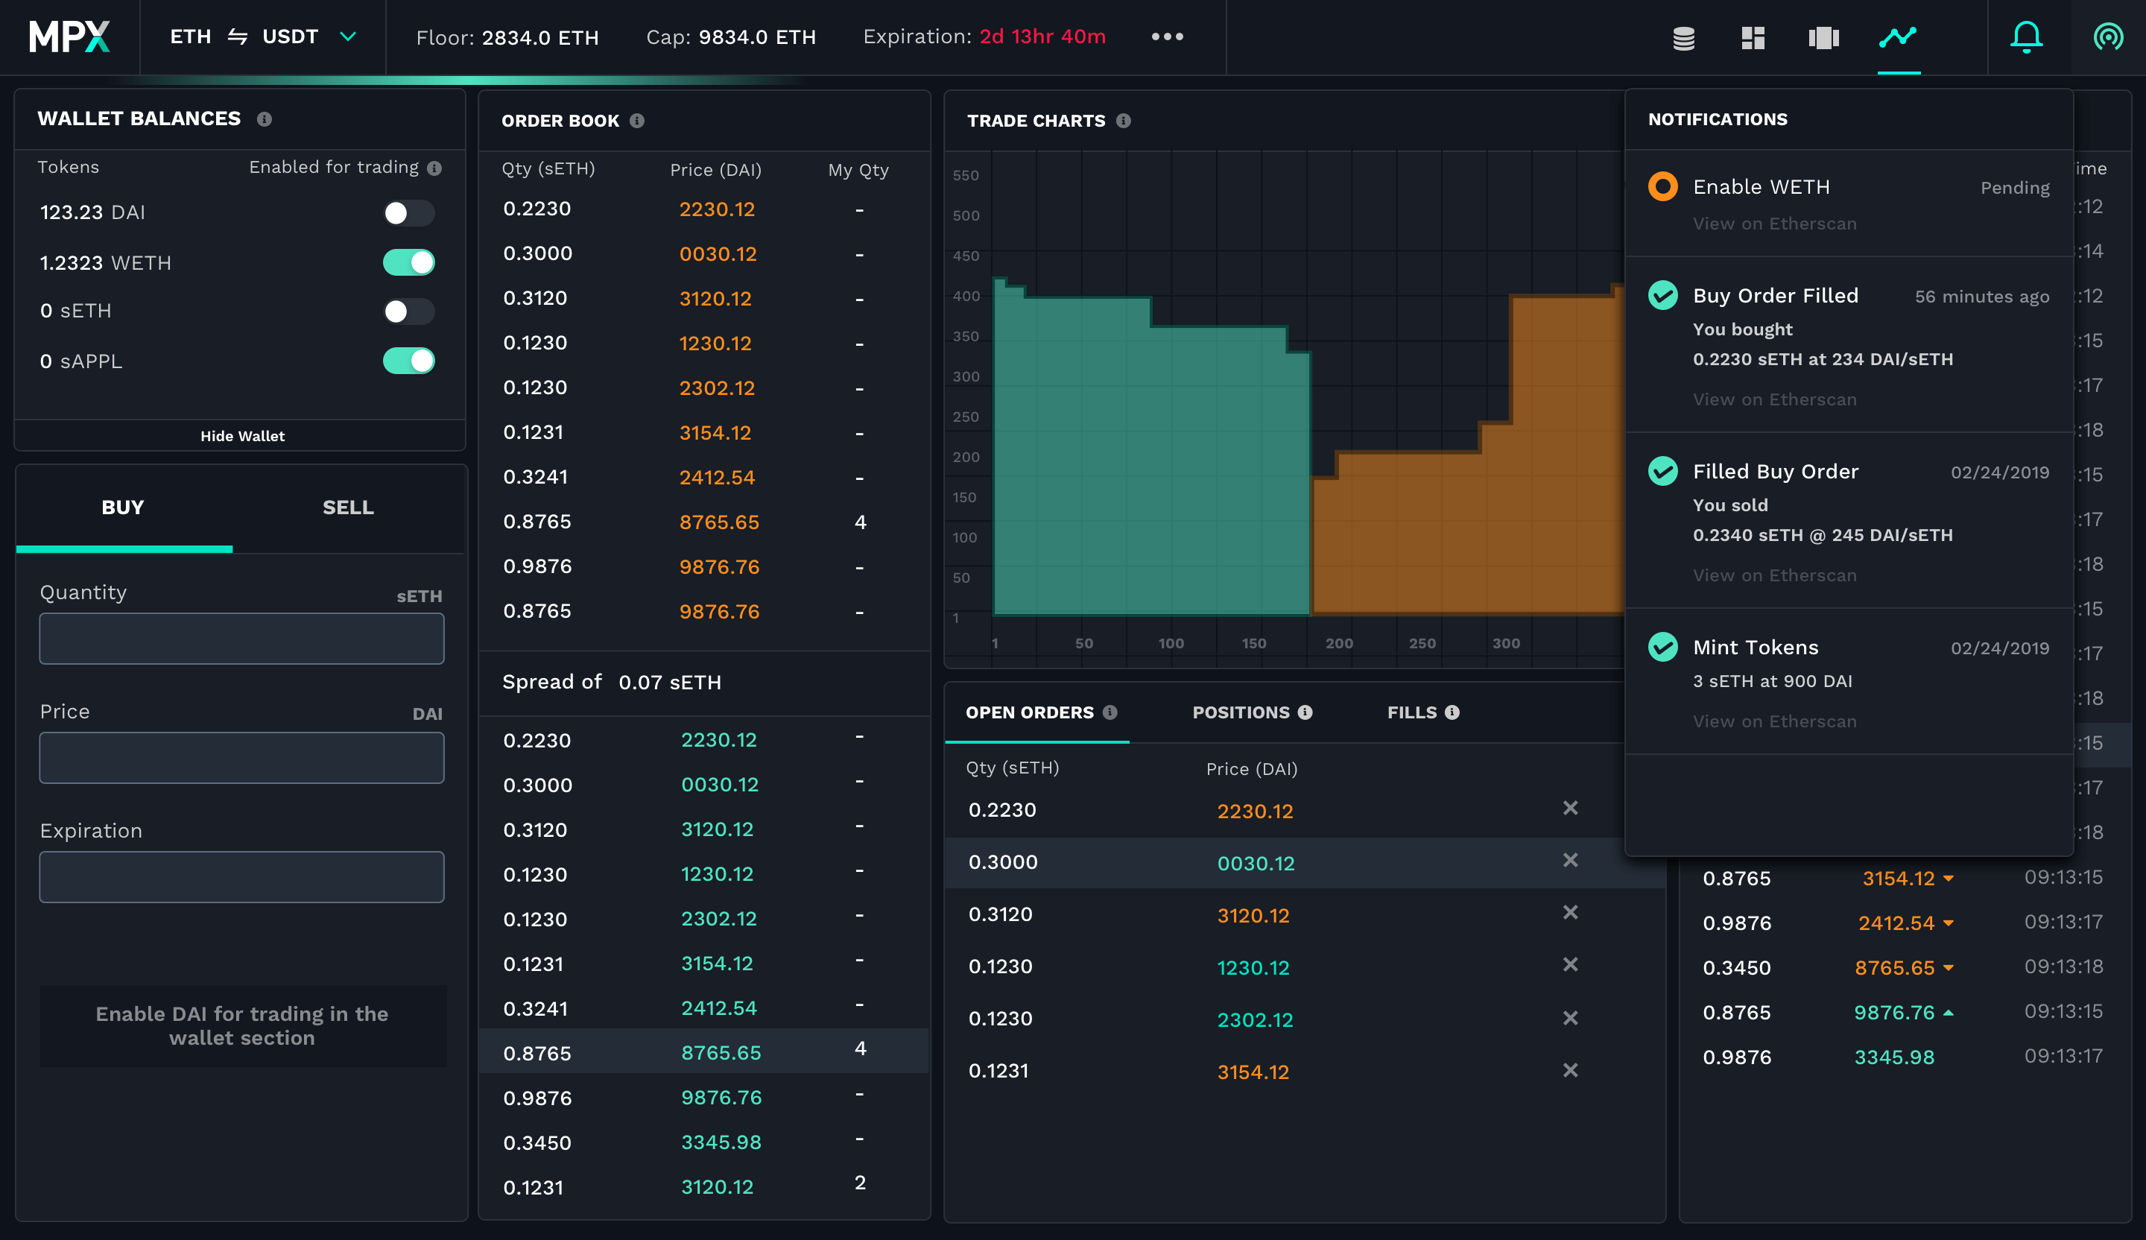Select buy order row 0.1231 at 3120.12
This screenshot has width=2146, height=1240.
pos(704,1186)
